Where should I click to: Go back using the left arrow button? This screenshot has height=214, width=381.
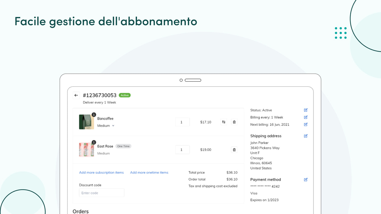tap(76, 95)
